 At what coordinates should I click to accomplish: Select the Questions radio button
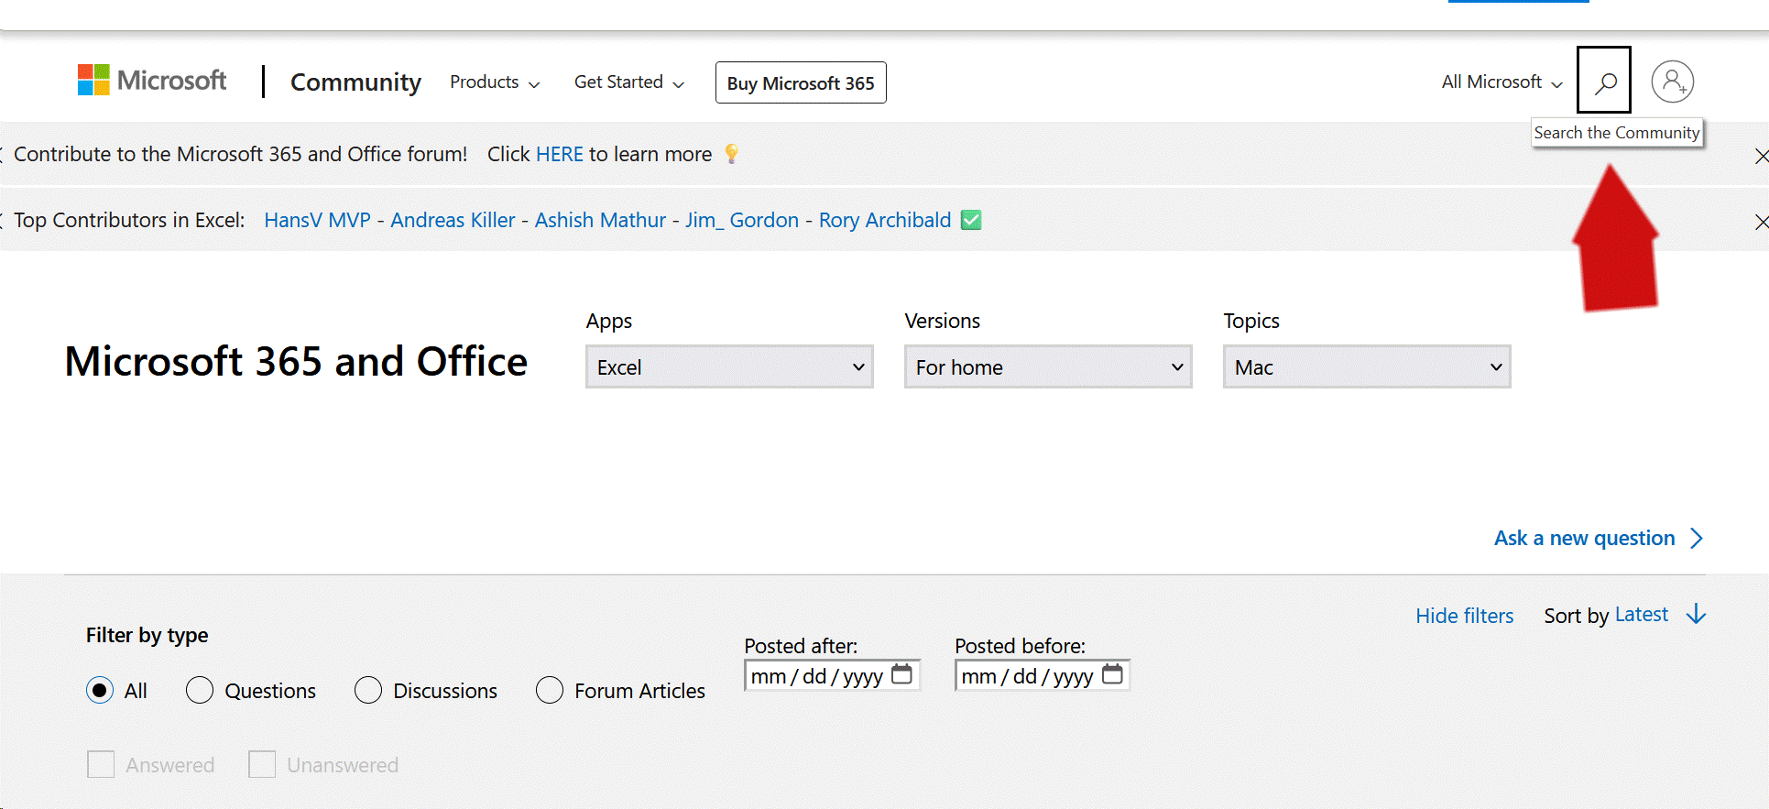(x=200, y=690)
